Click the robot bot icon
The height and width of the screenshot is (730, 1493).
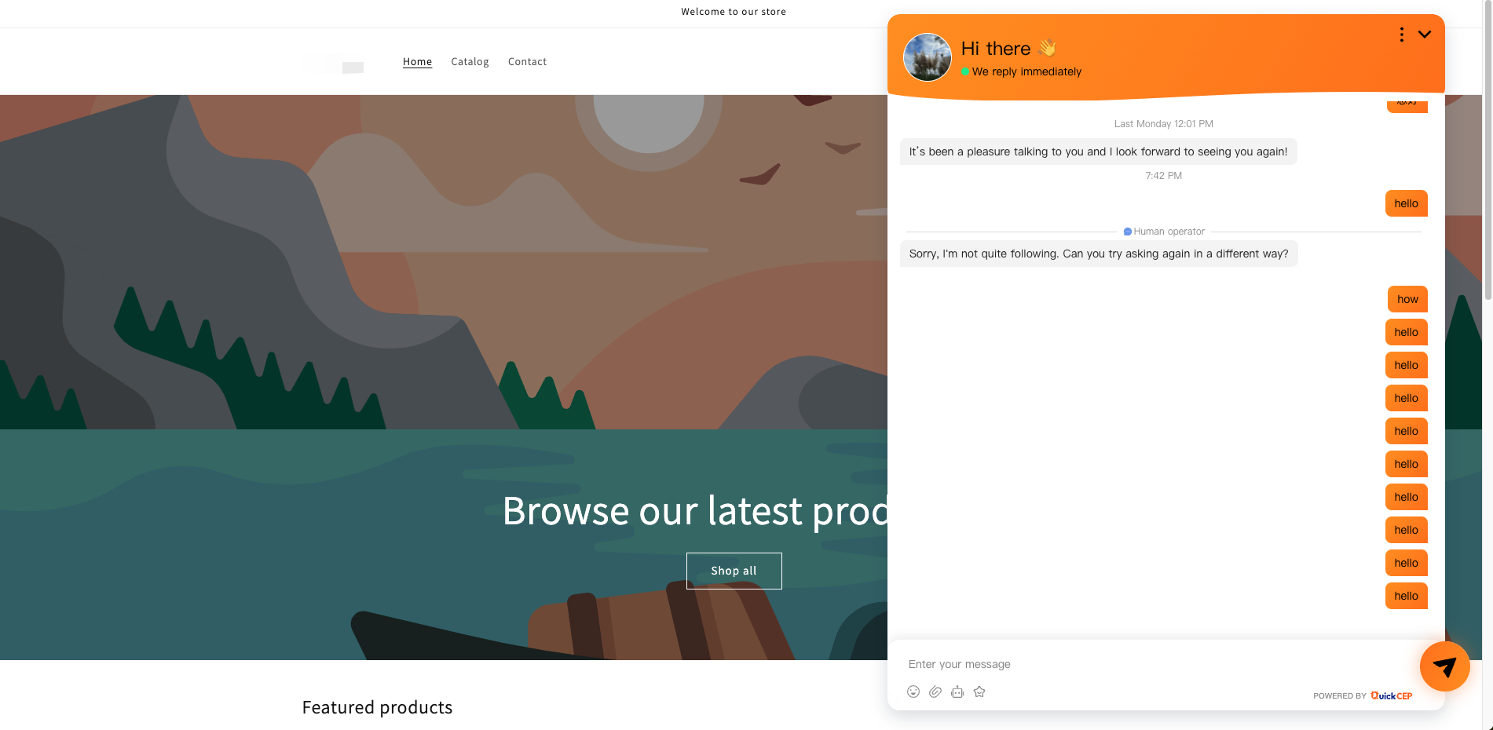point(957,692)
